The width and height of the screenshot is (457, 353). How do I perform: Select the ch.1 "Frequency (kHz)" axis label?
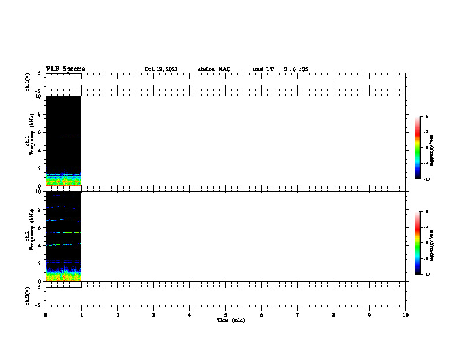pos(32,134)
